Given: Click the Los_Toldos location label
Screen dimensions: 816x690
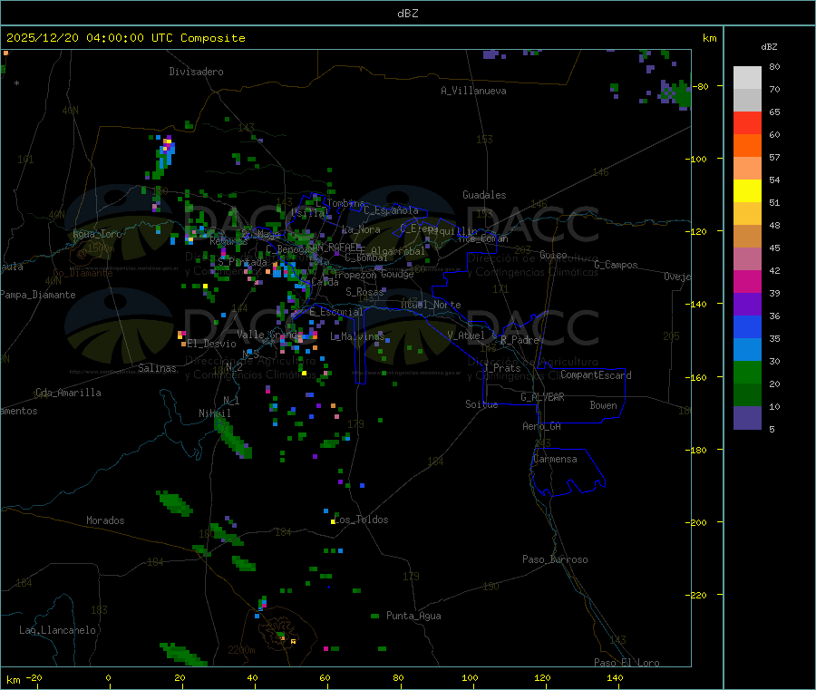Looking at the screenshot, I should click(x=361, y=520).
